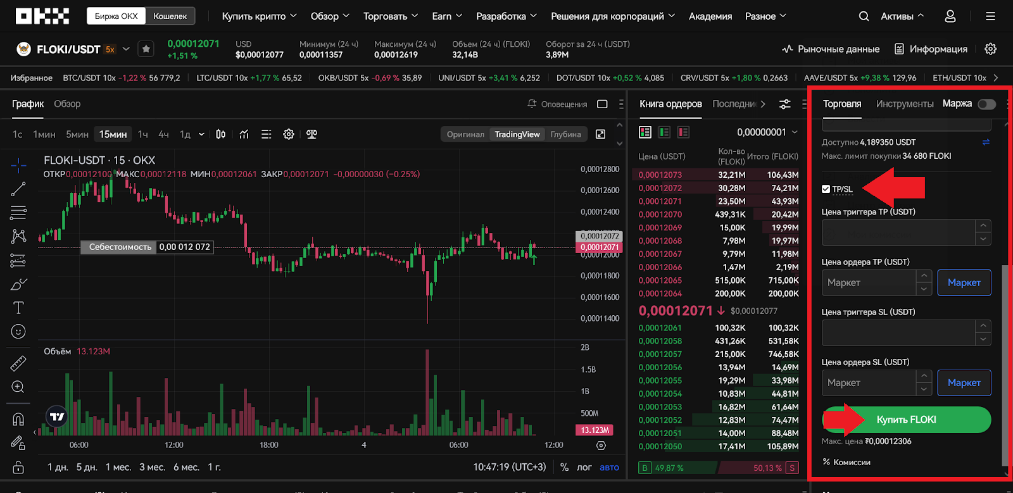Activate the magnet snap mode
This screenshot has height=493, width=1013.
pos(18,419)
